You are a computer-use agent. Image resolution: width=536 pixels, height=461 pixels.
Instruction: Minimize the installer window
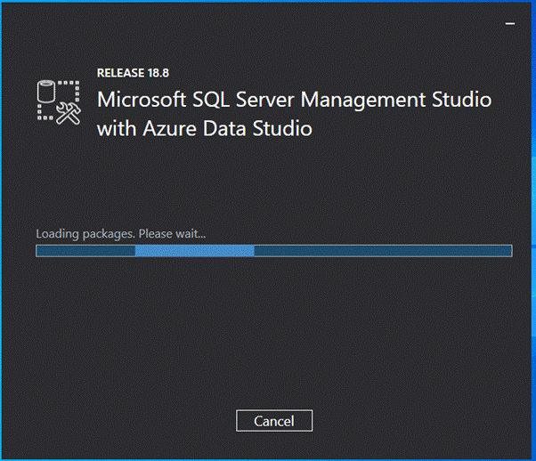point(510,23)
